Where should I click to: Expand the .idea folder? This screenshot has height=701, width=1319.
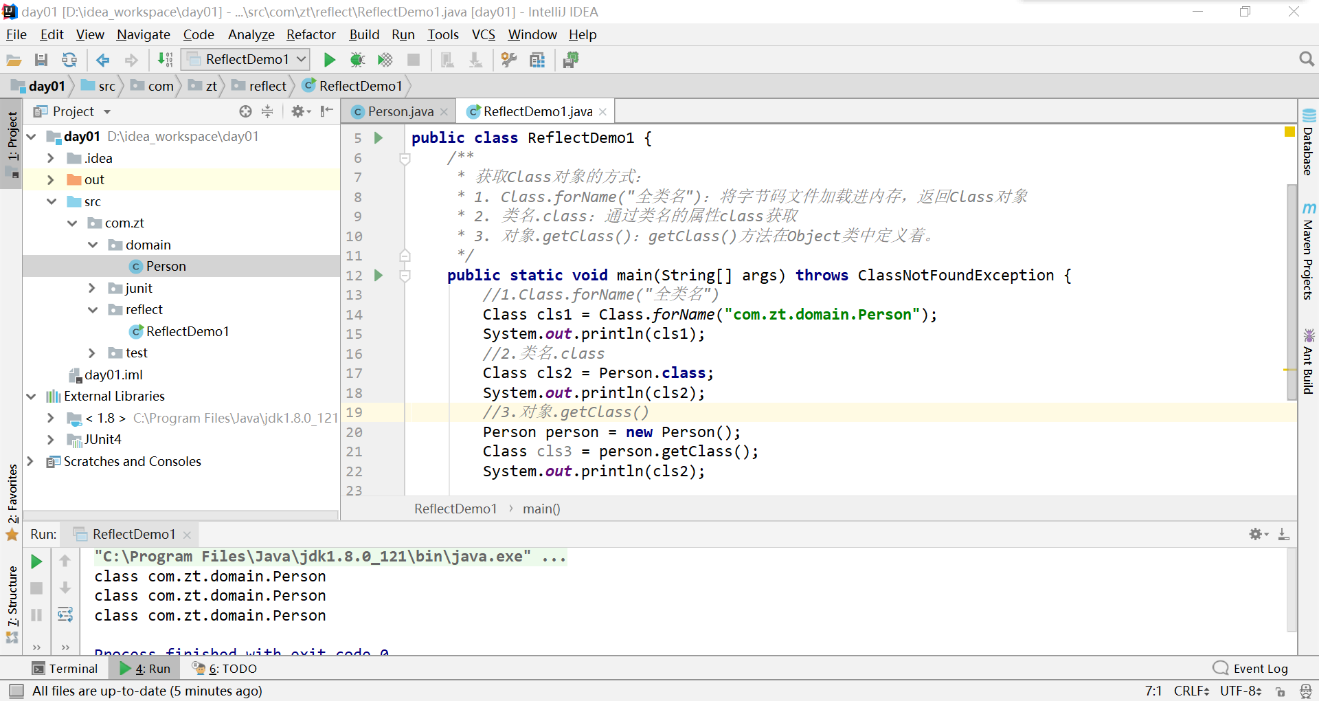(x=50, y=158)
